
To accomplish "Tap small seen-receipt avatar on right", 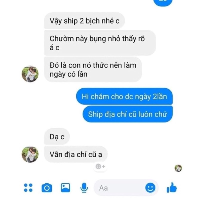I will pyautogui.click(x=178, y=168).
